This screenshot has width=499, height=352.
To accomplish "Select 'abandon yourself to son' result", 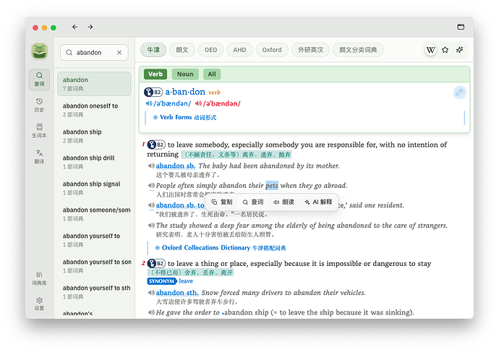I will (94, 266).
